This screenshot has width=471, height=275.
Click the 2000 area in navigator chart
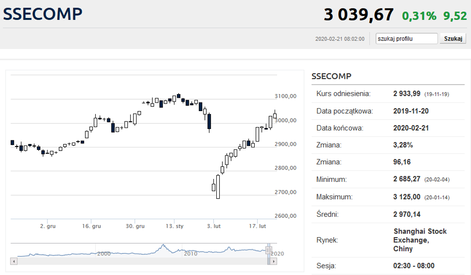(x=104, y=253)
